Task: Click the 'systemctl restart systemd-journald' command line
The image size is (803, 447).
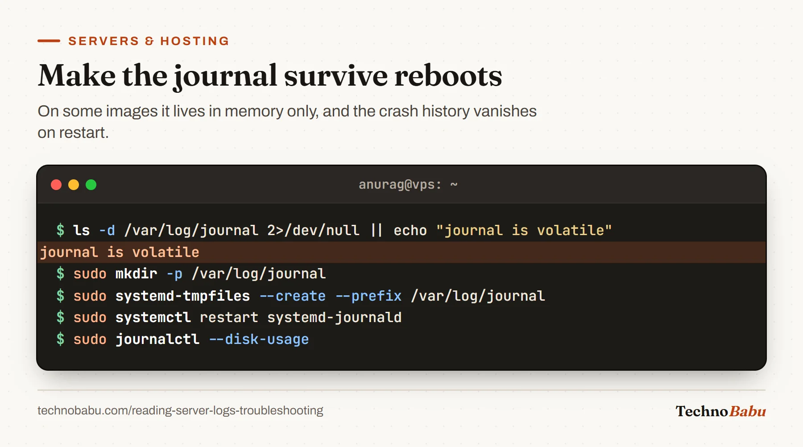Action: coord(229,317)
